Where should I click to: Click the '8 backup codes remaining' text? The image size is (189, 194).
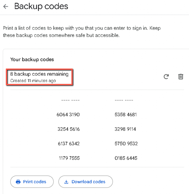click(x=39, y=74)
